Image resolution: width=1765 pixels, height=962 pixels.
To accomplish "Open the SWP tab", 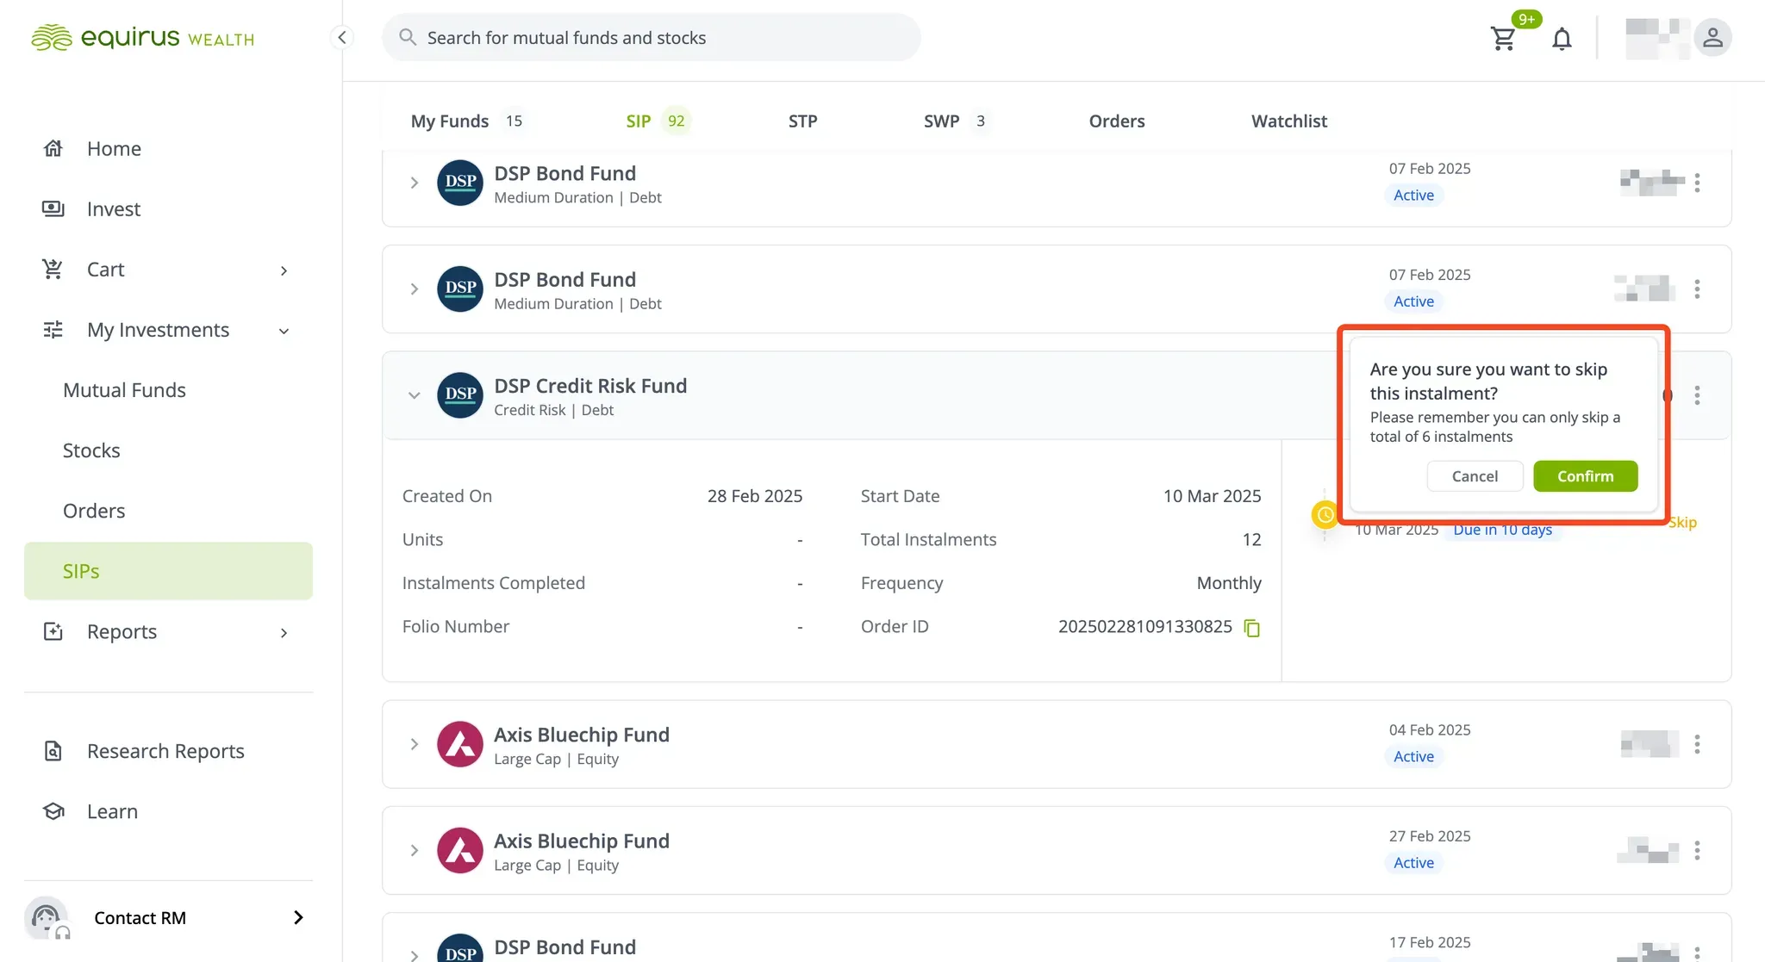I will pyautogui.click(x=956, y=121).
